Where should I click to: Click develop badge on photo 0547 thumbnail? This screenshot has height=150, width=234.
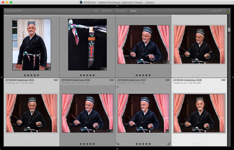tap(168, 131)
